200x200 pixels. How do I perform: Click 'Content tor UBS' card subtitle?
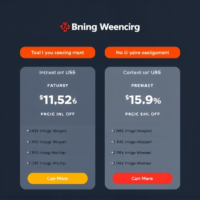pyautogui.click(x=142, y=73)
